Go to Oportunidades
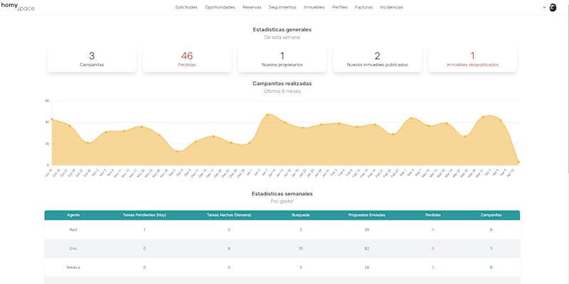The height and width of the screenshot is (284, 569). click(220, 7)
